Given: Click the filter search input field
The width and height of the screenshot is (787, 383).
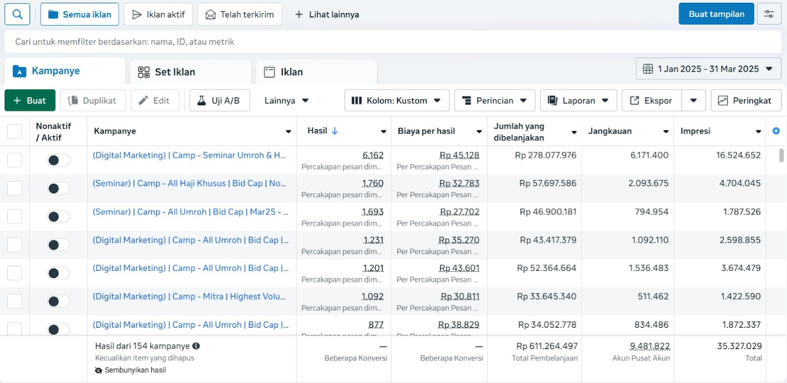Looking at the screenshot, I should coord(392,42).
